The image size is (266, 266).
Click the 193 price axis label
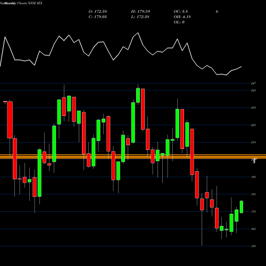(253, 177)
